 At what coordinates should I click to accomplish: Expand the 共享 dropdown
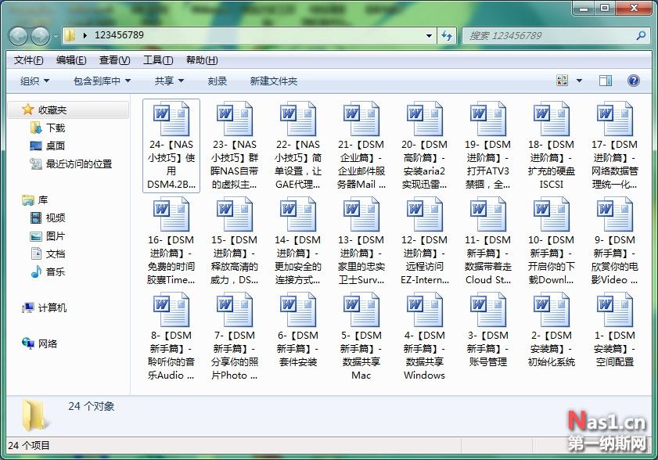pyautogui.click(x=169, y=81)
